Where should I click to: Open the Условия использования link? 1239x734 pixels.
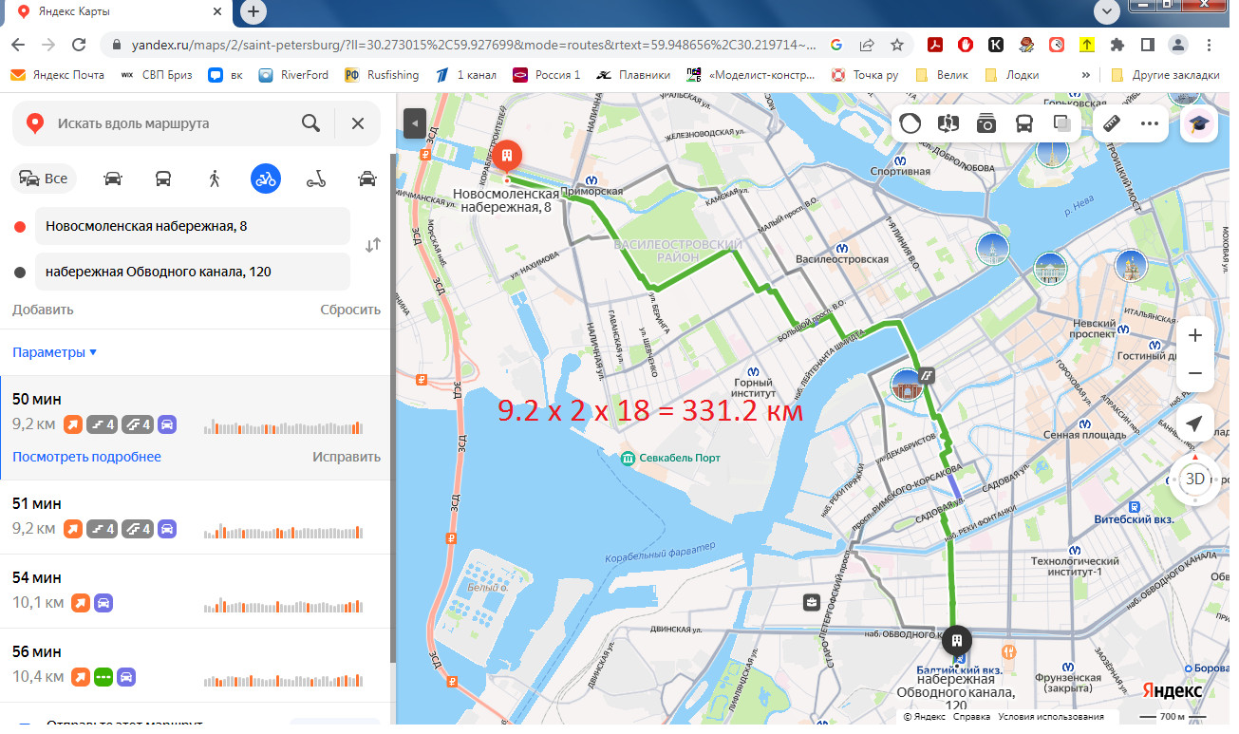1051,717
